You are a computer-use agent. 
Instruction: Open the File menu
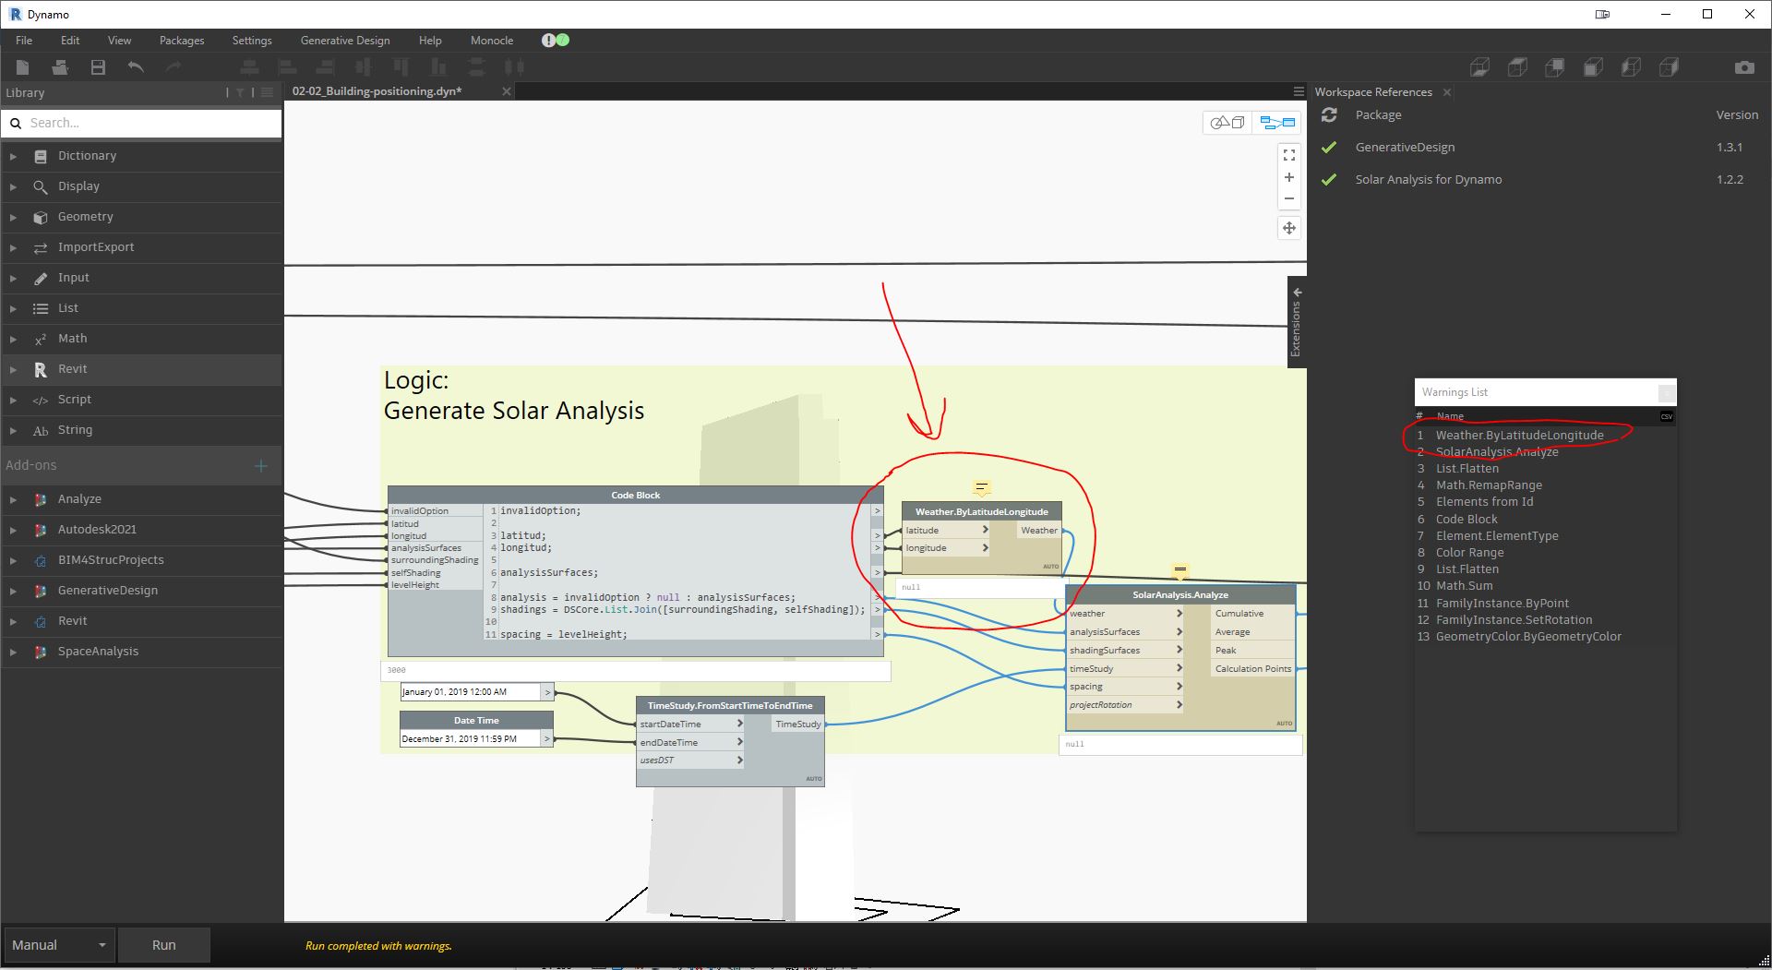click(x=24, y=41)
